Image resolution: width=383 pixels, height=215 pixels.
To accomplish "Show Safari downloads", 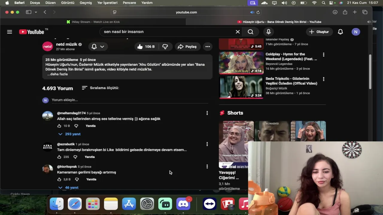I will (x=335, y=12).
